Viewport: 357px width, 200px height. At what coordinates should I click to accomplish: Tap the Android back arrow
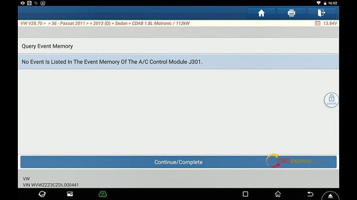click(x=310, y=194)
